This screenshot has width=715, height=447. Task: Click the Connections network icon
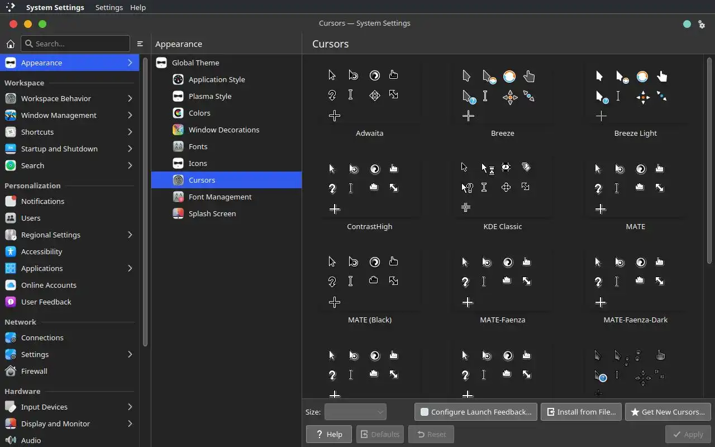(10, 337)
